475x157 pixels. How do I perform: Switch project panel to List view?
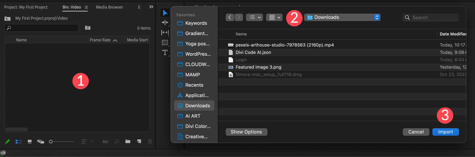[18, 141]
